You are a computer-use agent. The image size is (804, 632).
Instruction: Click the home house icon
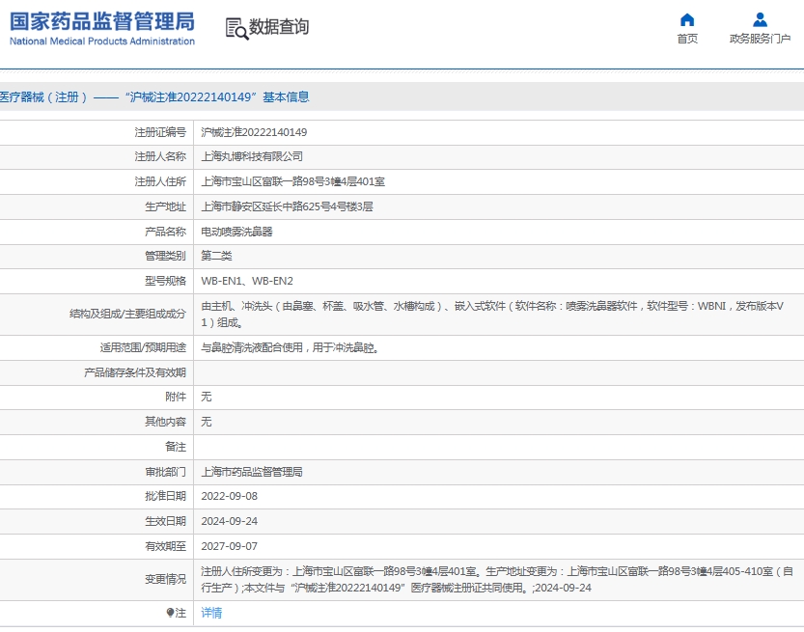(x=686, y=20)
